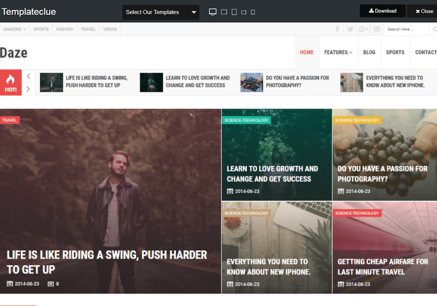Go to the HOME navigation item

coord(306,52)
